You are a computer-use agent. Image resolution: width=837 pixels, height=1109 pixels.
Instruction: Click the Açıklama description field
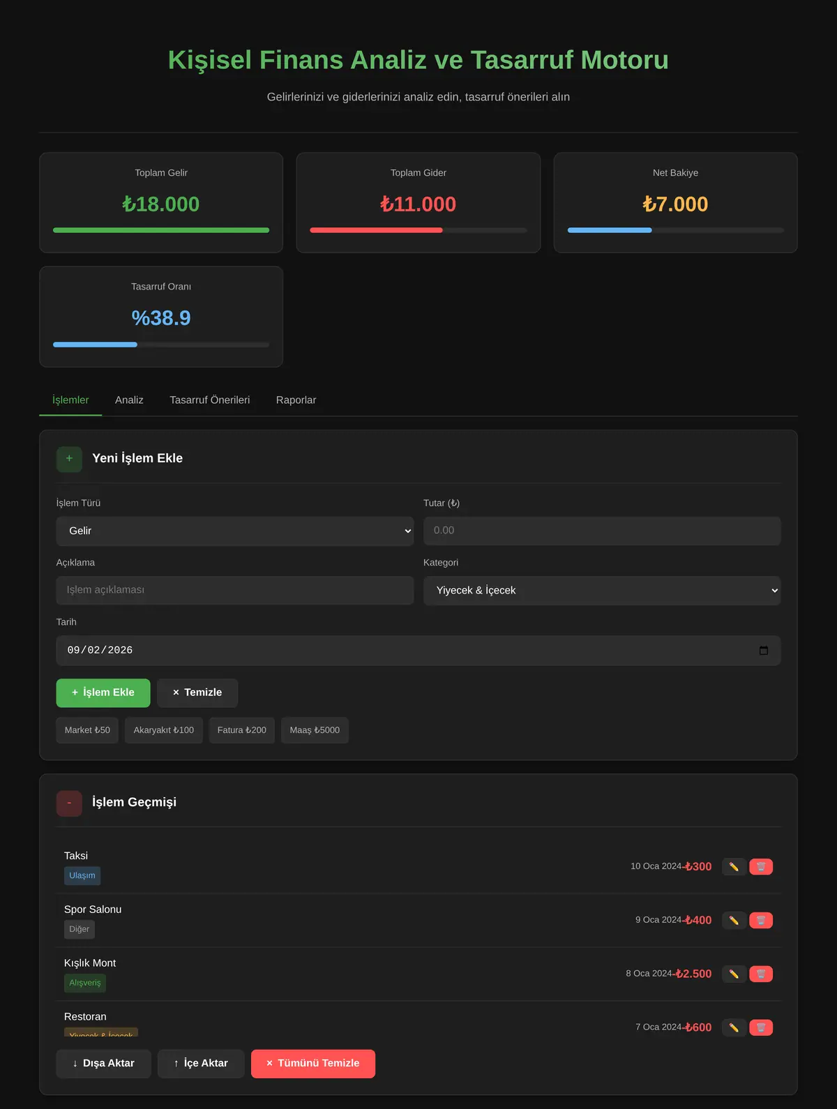coord(235,590)
